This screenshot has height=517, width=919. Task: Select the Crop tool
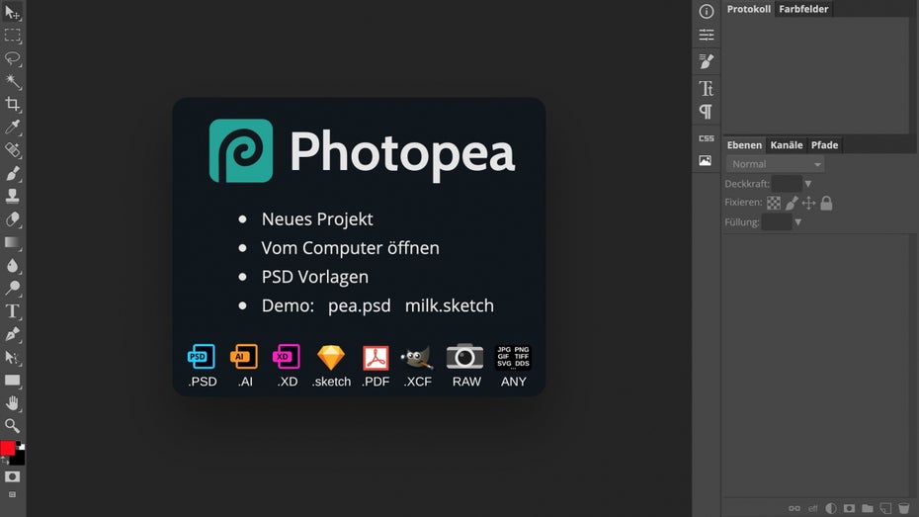point(13,104)
